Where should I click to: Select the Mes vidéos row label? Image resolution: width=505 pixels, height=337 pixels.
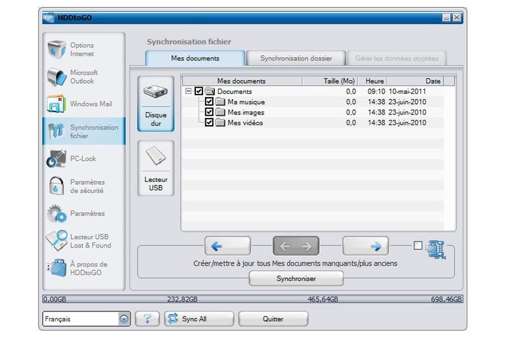245,122
